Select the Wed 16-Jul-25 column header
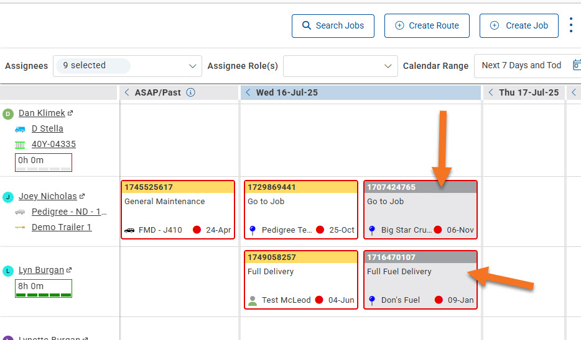 tap(361, 92)
